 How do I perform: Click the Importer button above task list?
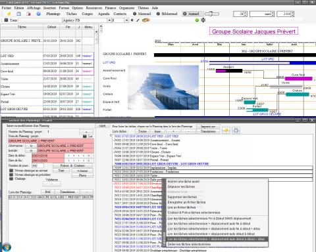208,127
